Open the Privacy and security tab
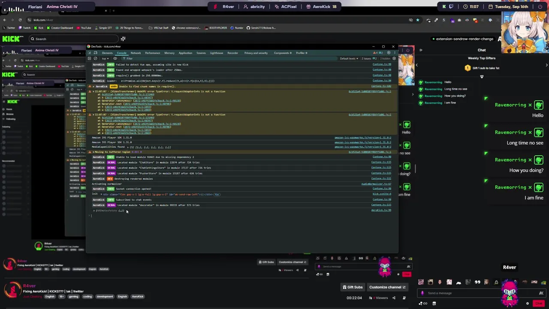The width and height of the screenshot is (549, 309). click(256, 53)
